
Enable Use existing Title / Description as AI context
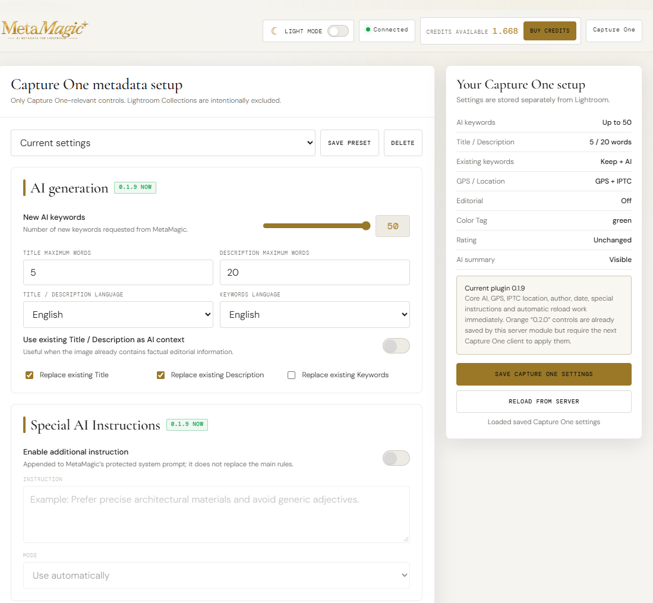click(x=396, y=346)
